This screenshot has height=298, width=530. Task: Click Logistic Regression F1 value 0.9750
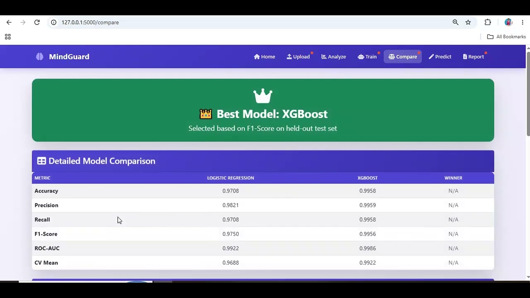click(231, 234)
